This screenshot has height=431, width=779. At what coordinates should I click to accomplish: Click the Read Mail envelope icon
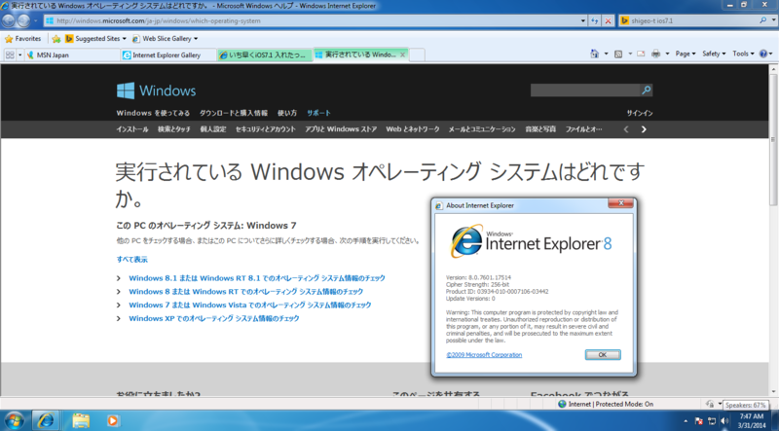point(641,54)
